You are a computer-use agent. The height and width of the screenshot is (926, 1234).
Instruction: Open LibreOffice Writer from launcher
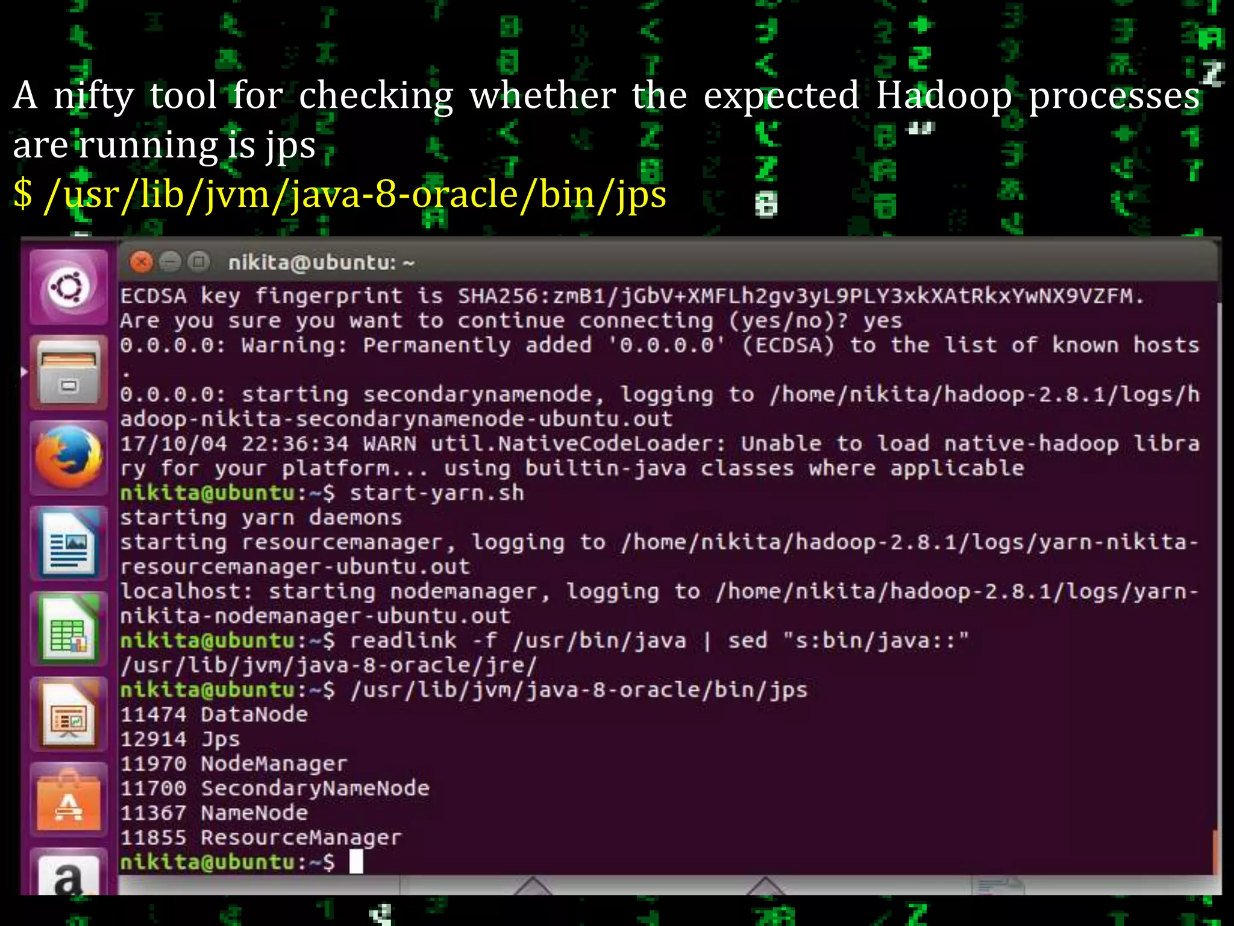[x=68, y=544]
